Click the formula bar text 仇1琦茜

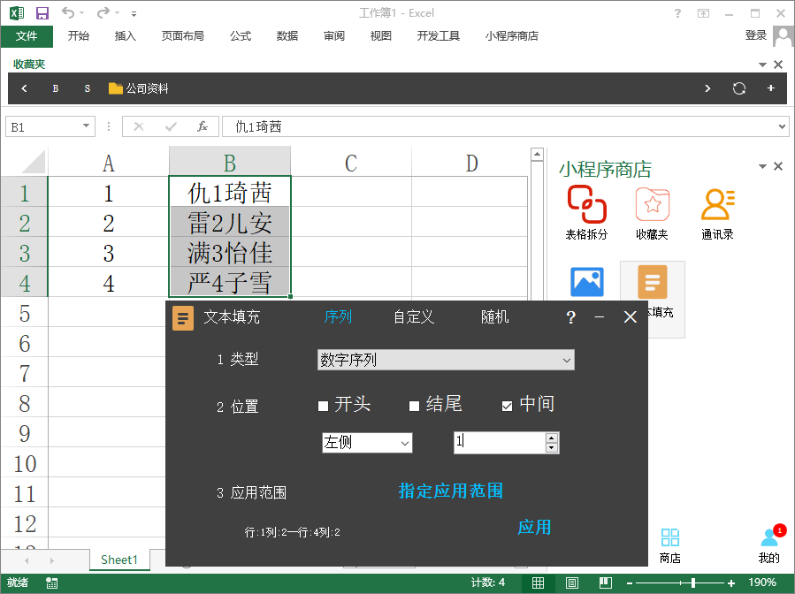pyautogui.click(x=258, y=126)
